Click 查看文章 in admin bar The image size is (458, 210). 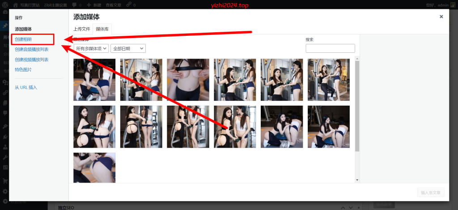coord(114,5)
